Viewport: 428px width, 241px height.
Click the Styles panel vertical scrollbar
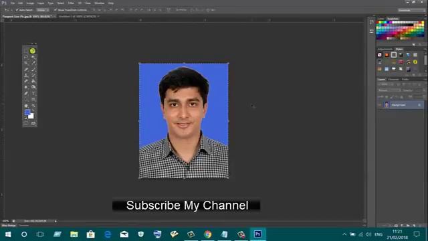pos(425,60)
